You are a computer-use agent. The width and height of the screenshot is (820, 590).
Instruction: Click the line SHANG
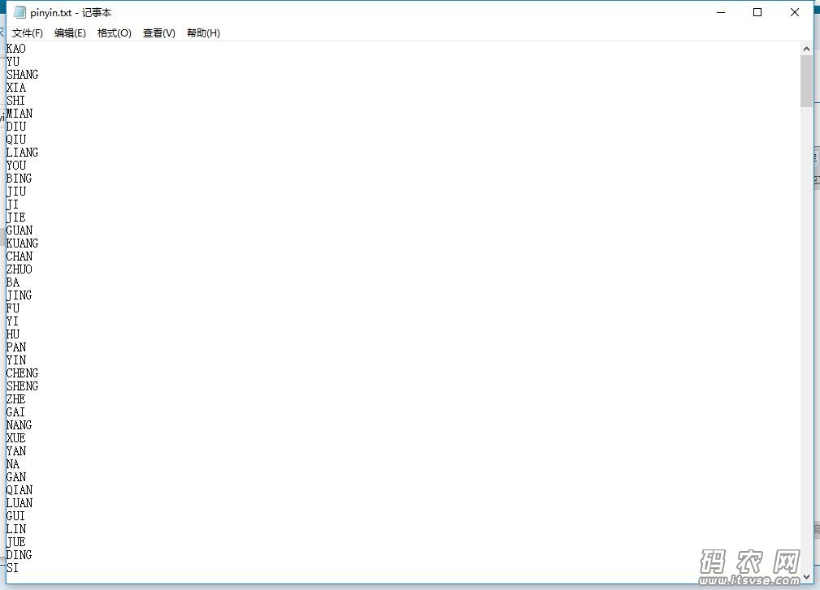coord(22,75)
